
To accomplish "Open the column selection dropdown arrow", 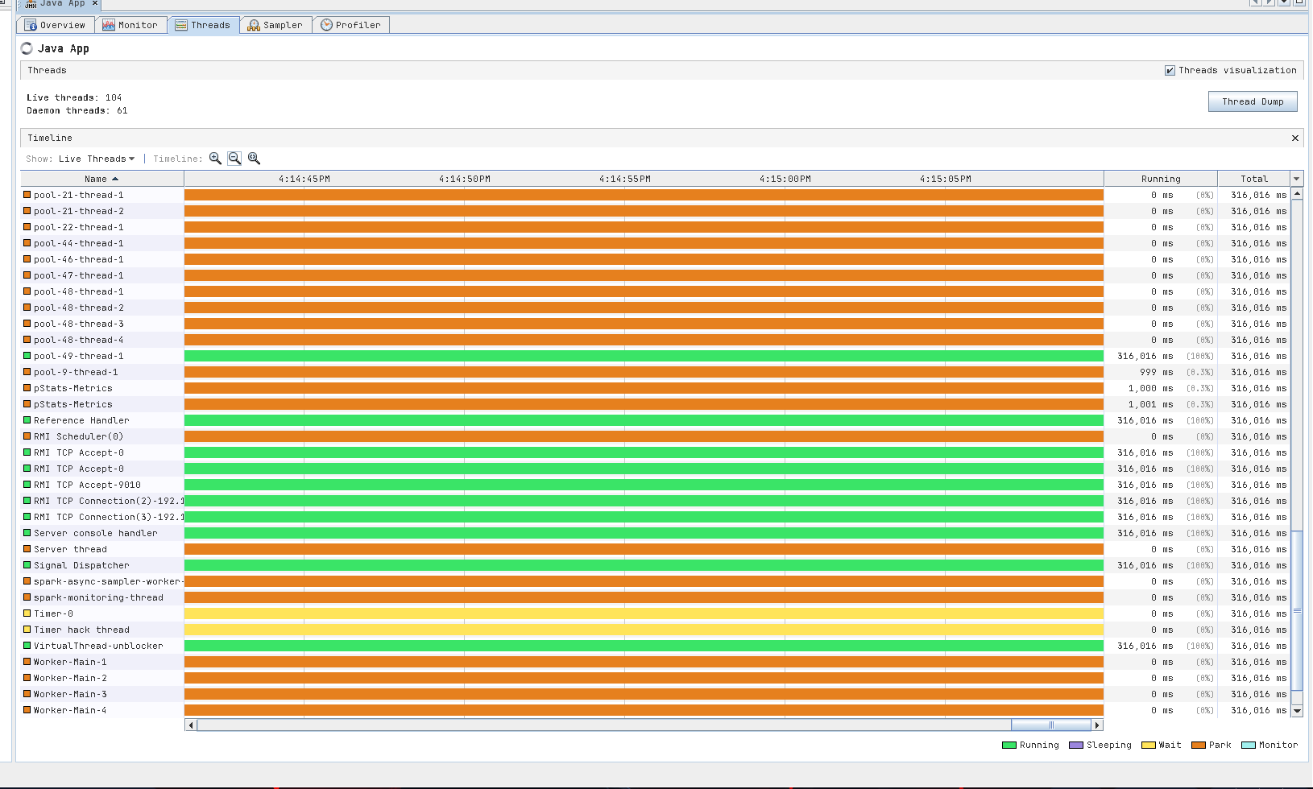I will 1296,179.
